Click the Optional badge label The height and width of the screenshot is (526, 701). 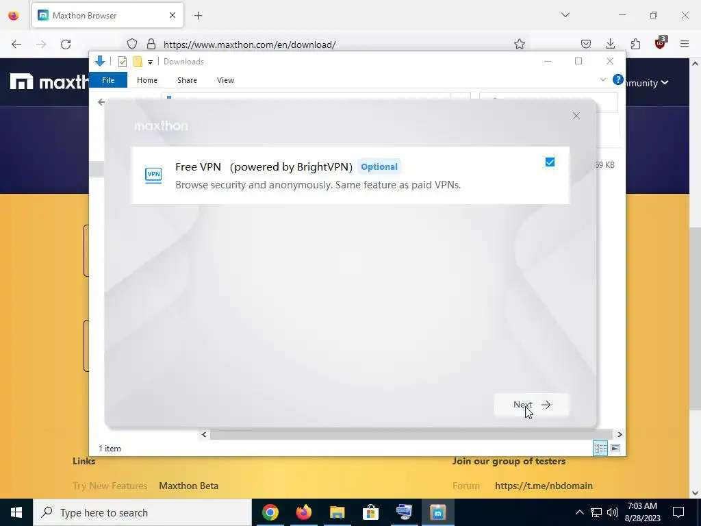[x=379, y=167]
